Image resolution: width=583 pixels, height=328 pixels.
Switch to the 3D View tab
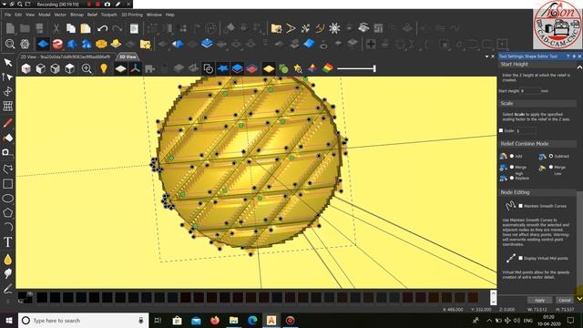(x=128, y=56)
